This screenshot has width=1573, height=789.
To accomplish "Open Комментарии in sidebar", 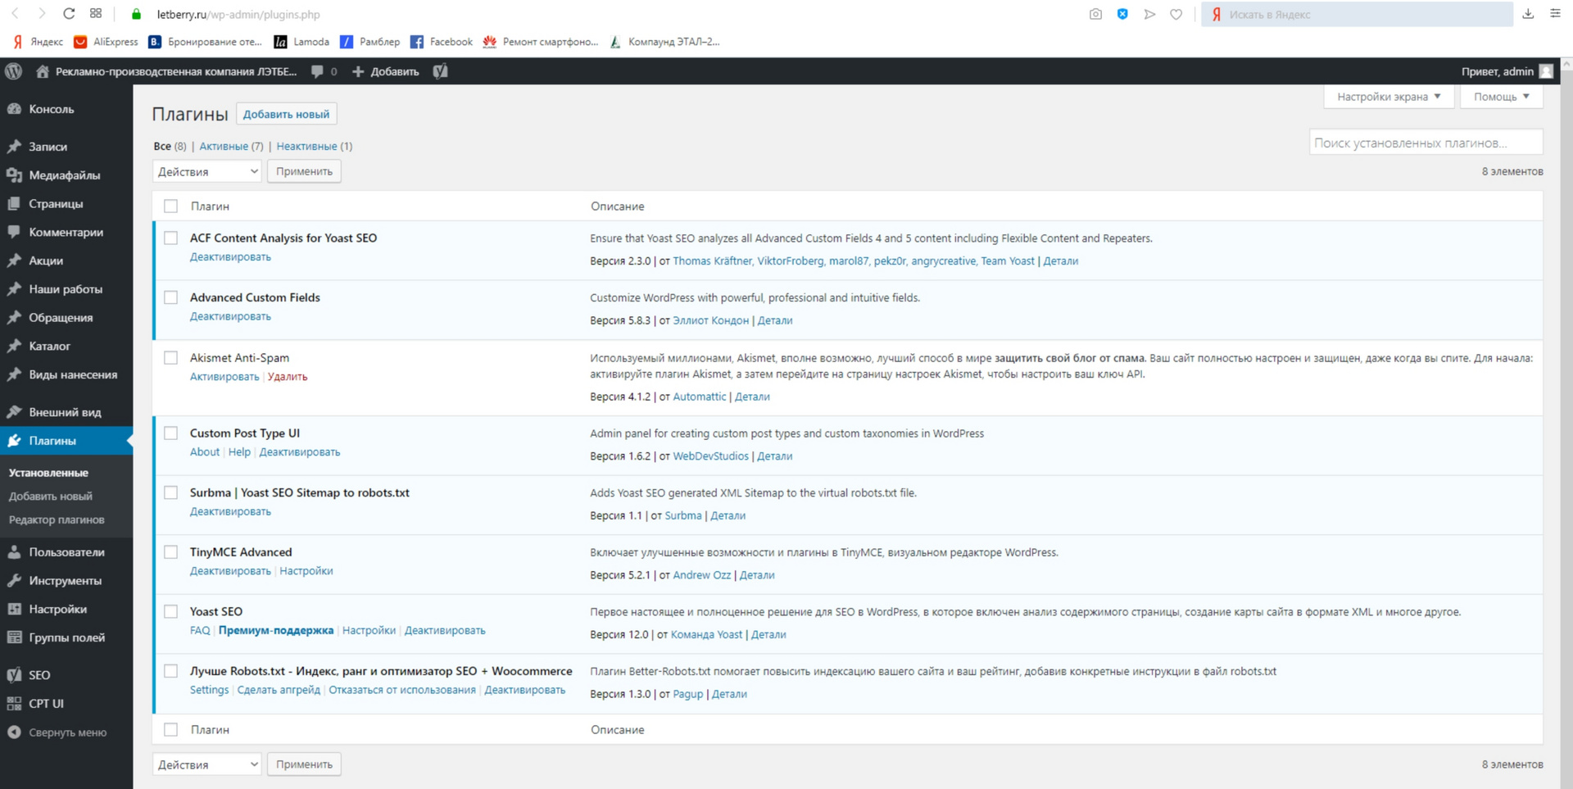I will click(x=66, y=233).
